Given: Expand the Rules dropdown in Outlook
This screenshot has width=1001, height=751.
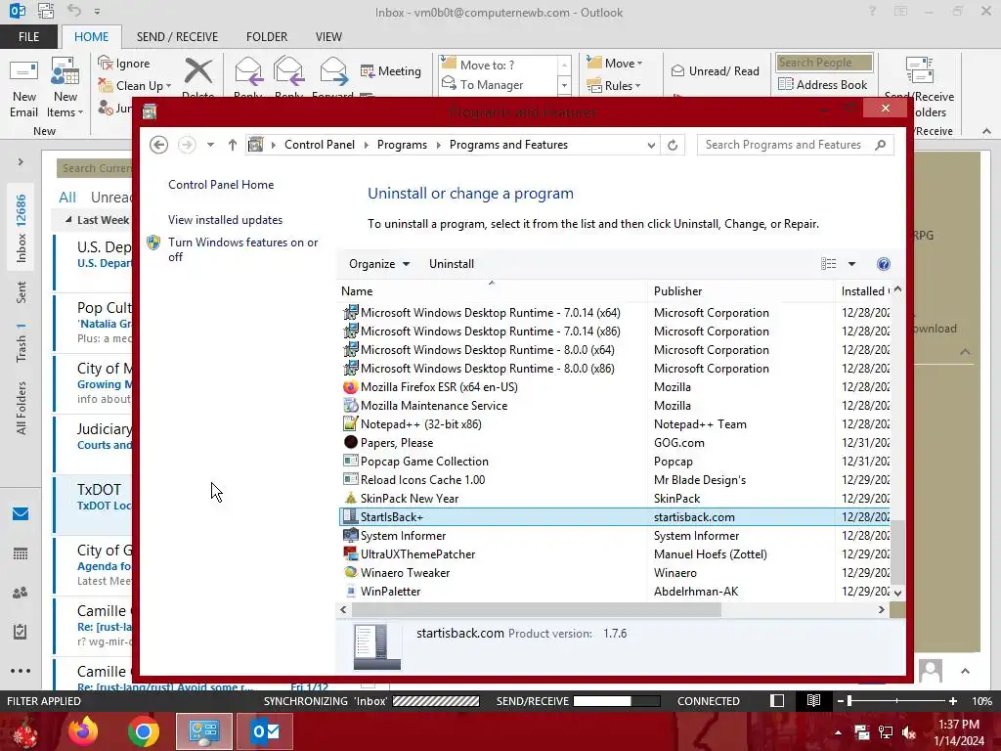Looking at the screenshot, I should [637, 86].
